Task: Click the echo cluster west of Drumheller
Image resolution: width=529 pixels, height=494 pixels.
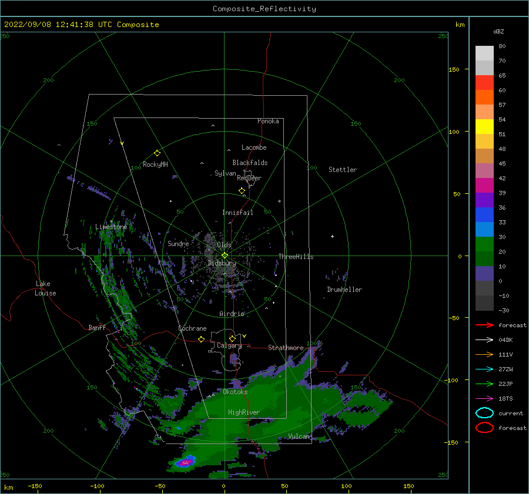Action: tap(337, 275)
